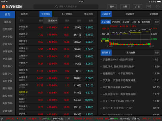Tap the 注册 register button
This screenshot has height=121, width=162.
tap(125, 7)
